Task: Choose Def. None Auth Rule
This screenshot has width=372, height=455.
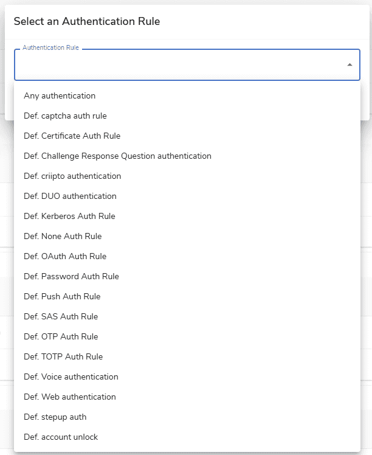Action: [x=63, y=236]
